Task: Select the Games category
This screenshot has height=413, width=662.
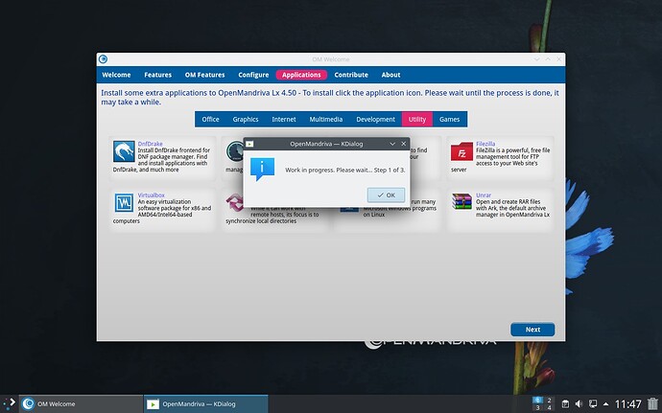Action: click(x=449, y=120)
